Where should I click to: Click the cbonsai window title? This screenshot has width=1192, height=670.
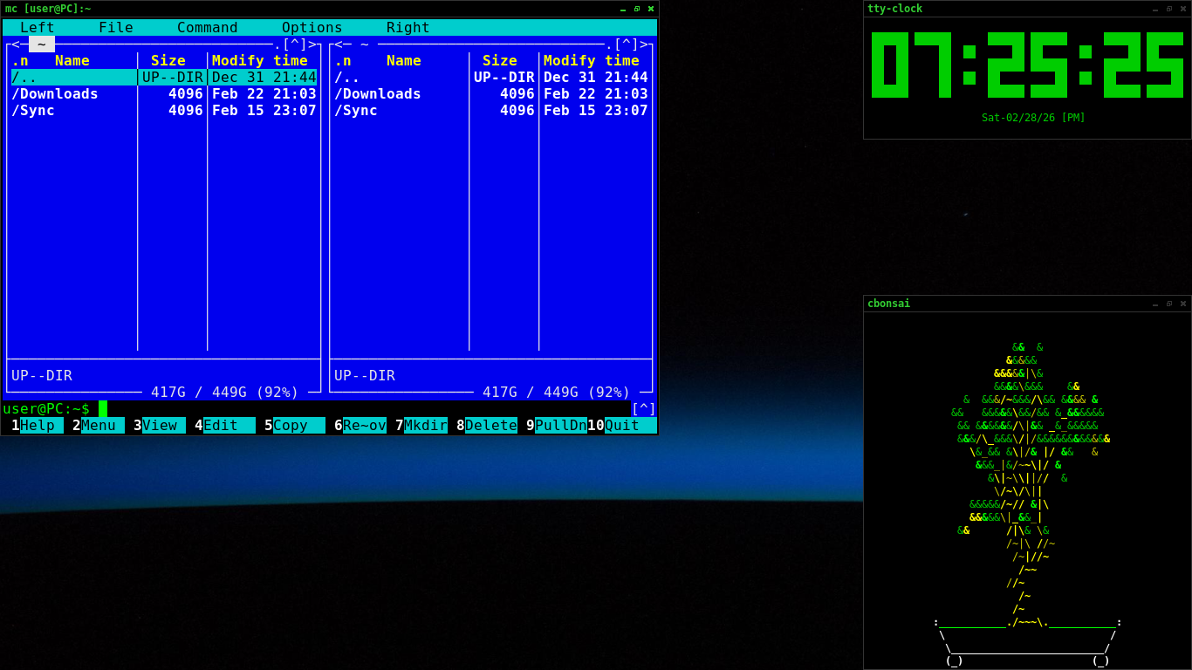(888, 304)
